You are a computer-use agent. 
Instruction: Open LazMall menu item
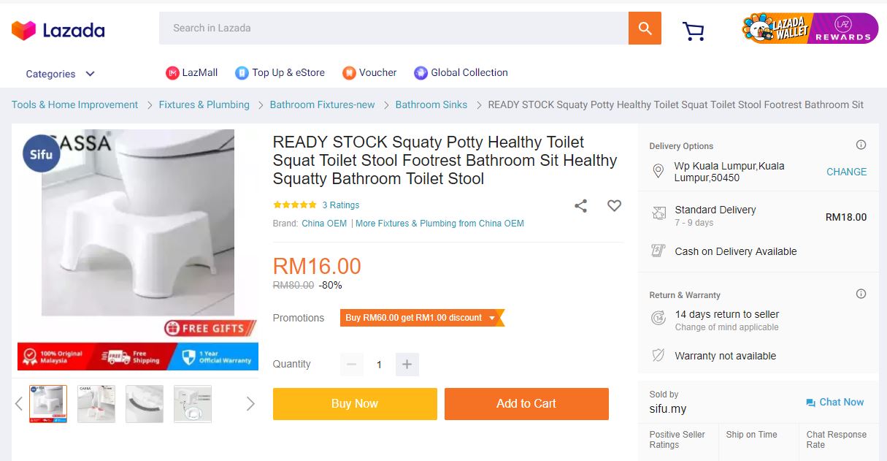click(x=192, y=72)
